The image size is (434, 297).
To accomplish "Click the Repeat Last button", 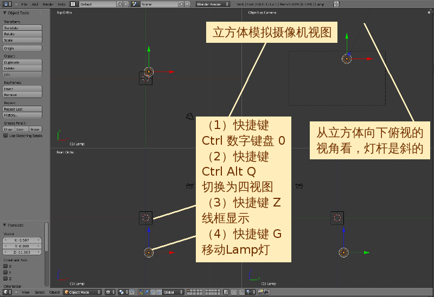I will 22,109.
